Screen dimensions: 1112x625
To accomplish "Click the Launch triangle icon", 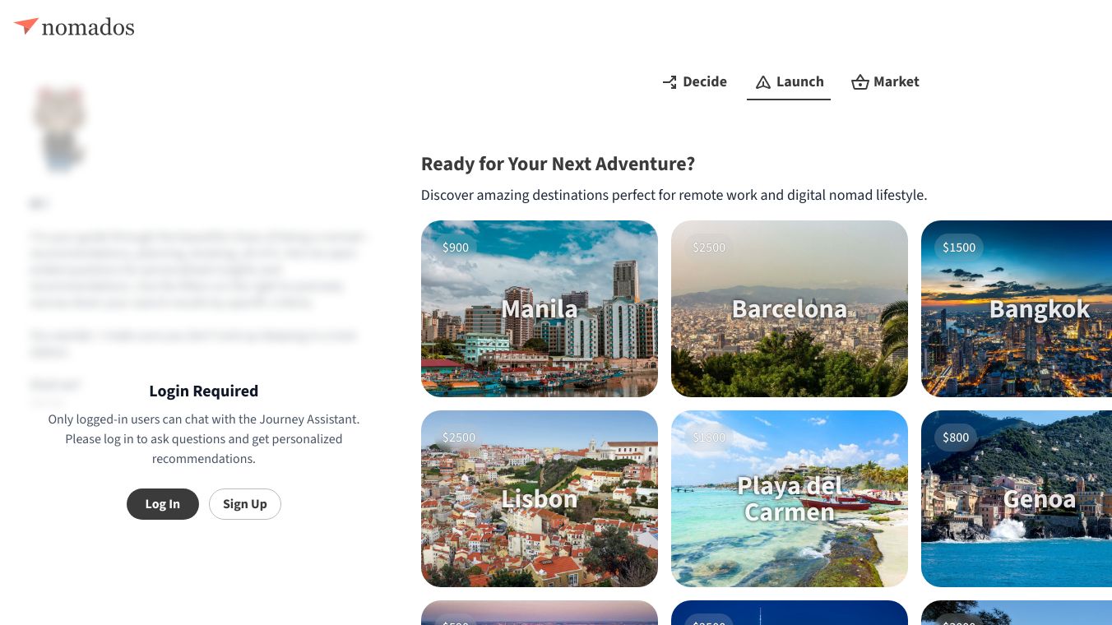I will [x=762, y=82].
